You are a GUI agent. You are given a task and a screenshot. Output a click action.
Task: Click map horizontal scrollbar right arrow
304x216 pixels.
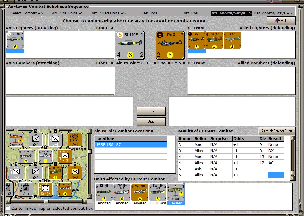[85, 201]
